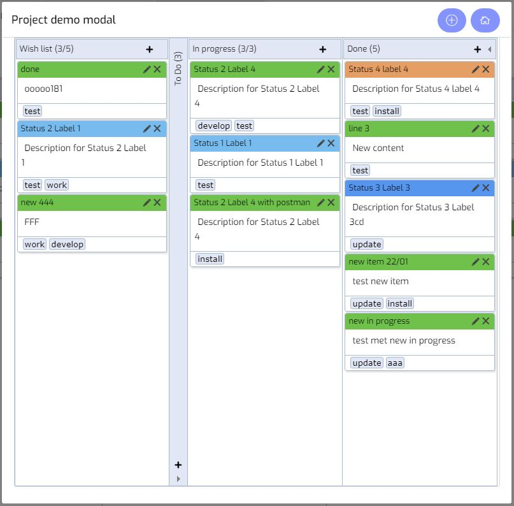This screenshot has width=514, height=506.
Task: Delete the 'new item 22/01' card
Action: (x=486, y=262)
